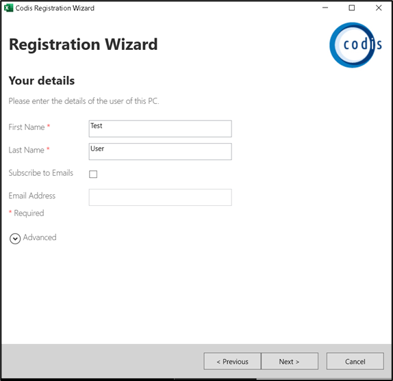Enable the Subscribe to Emails checkbox
393x381 pixels.
(x=93, y=174)
